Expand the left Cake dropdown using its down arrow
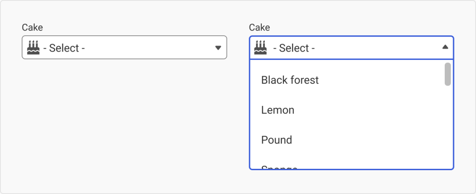This screenshot has width=476, height=194. click(218, 48)
